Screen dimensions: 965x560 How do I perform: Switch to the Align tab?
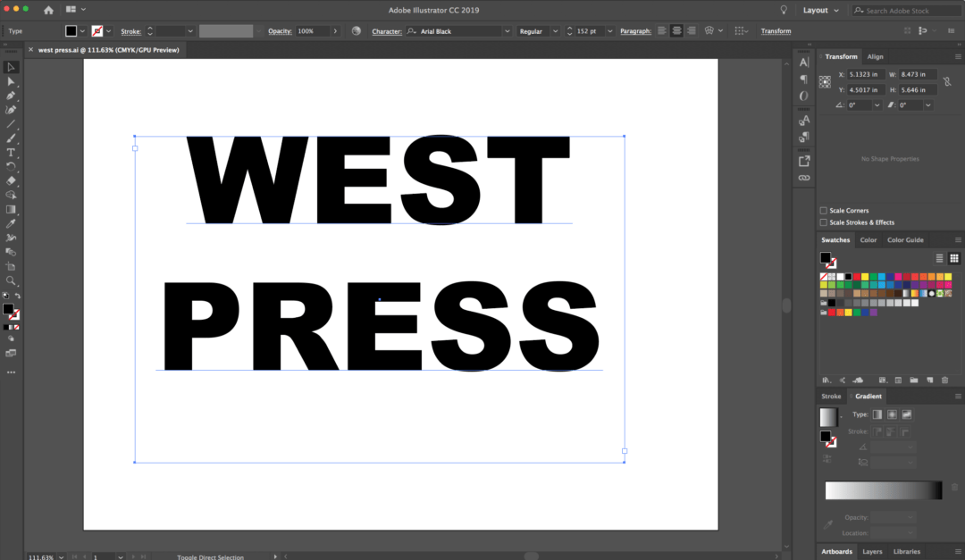point(876,56)
